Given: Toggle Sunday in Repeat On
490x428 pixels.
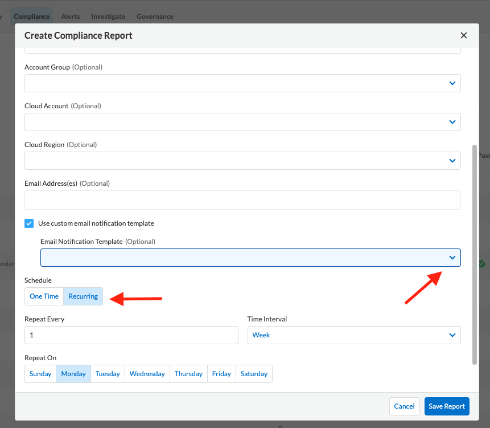Looking at the screenshot, I should coord(40,374).
